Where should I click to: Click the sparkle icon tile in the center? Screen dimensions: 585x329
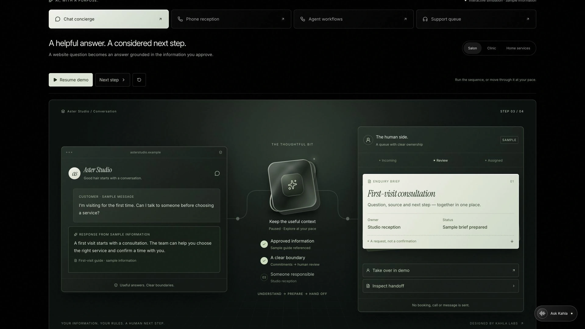tap(292, 185)
